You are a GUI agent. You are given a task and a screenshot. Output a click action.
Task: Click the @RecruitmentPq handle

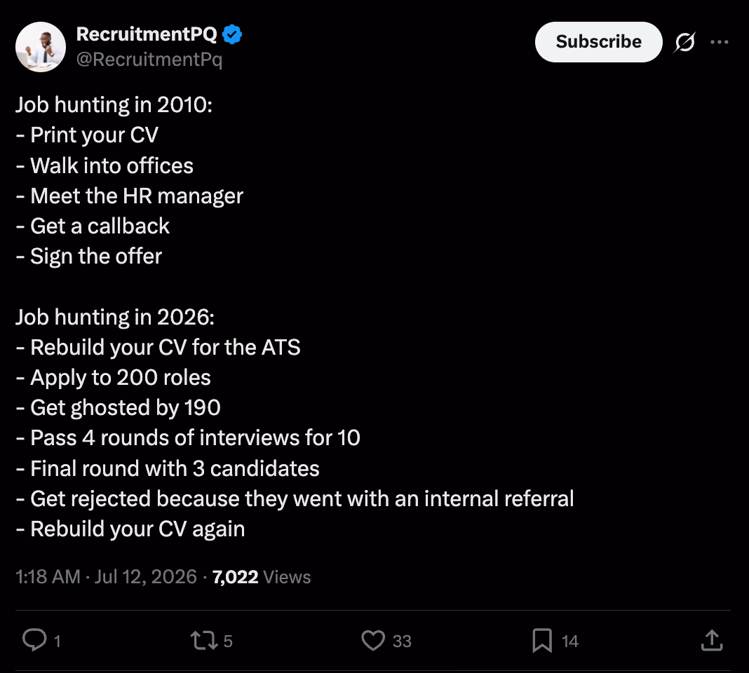pos(149,60)
